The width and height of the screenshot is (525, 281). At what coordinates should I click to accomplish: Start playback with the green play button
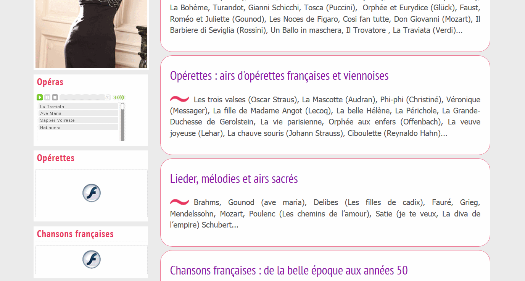pyautogui.click(x=40, y=97)
